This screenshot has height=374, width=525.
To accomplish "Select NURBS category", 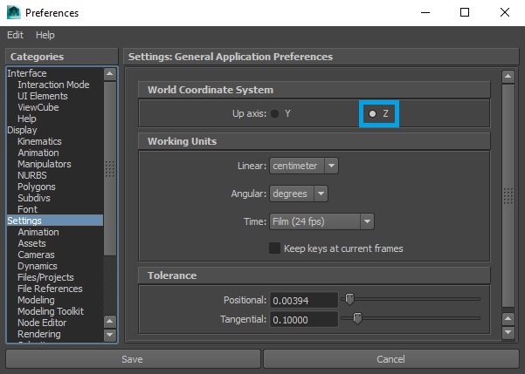I will click(x=55, y=175).
